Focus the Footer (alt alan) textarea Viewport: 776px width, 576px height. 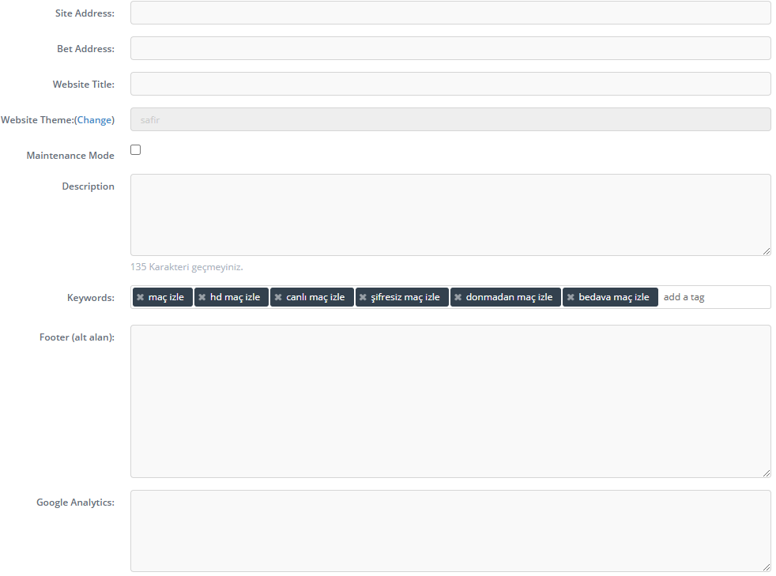pyautogui.click(x=450, y=401)
